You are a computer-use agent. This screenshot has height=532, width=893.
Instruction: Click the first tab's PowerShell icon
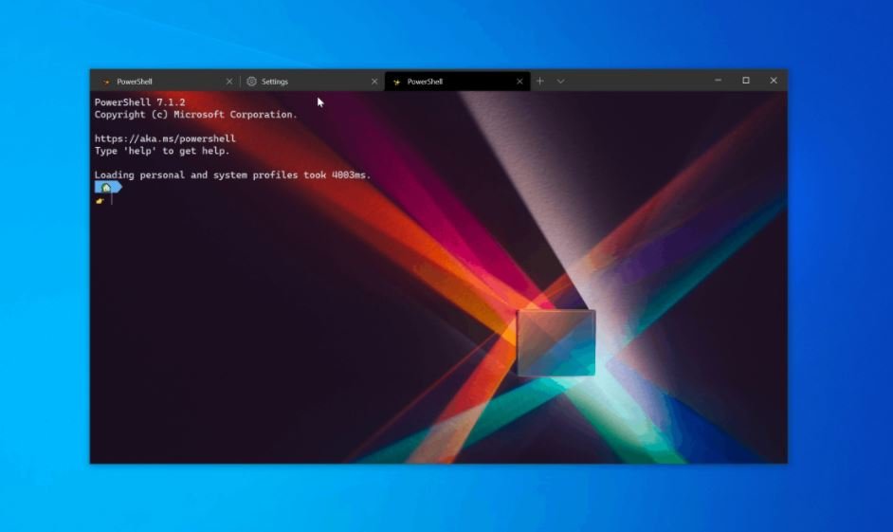click(x=106, y=82)
